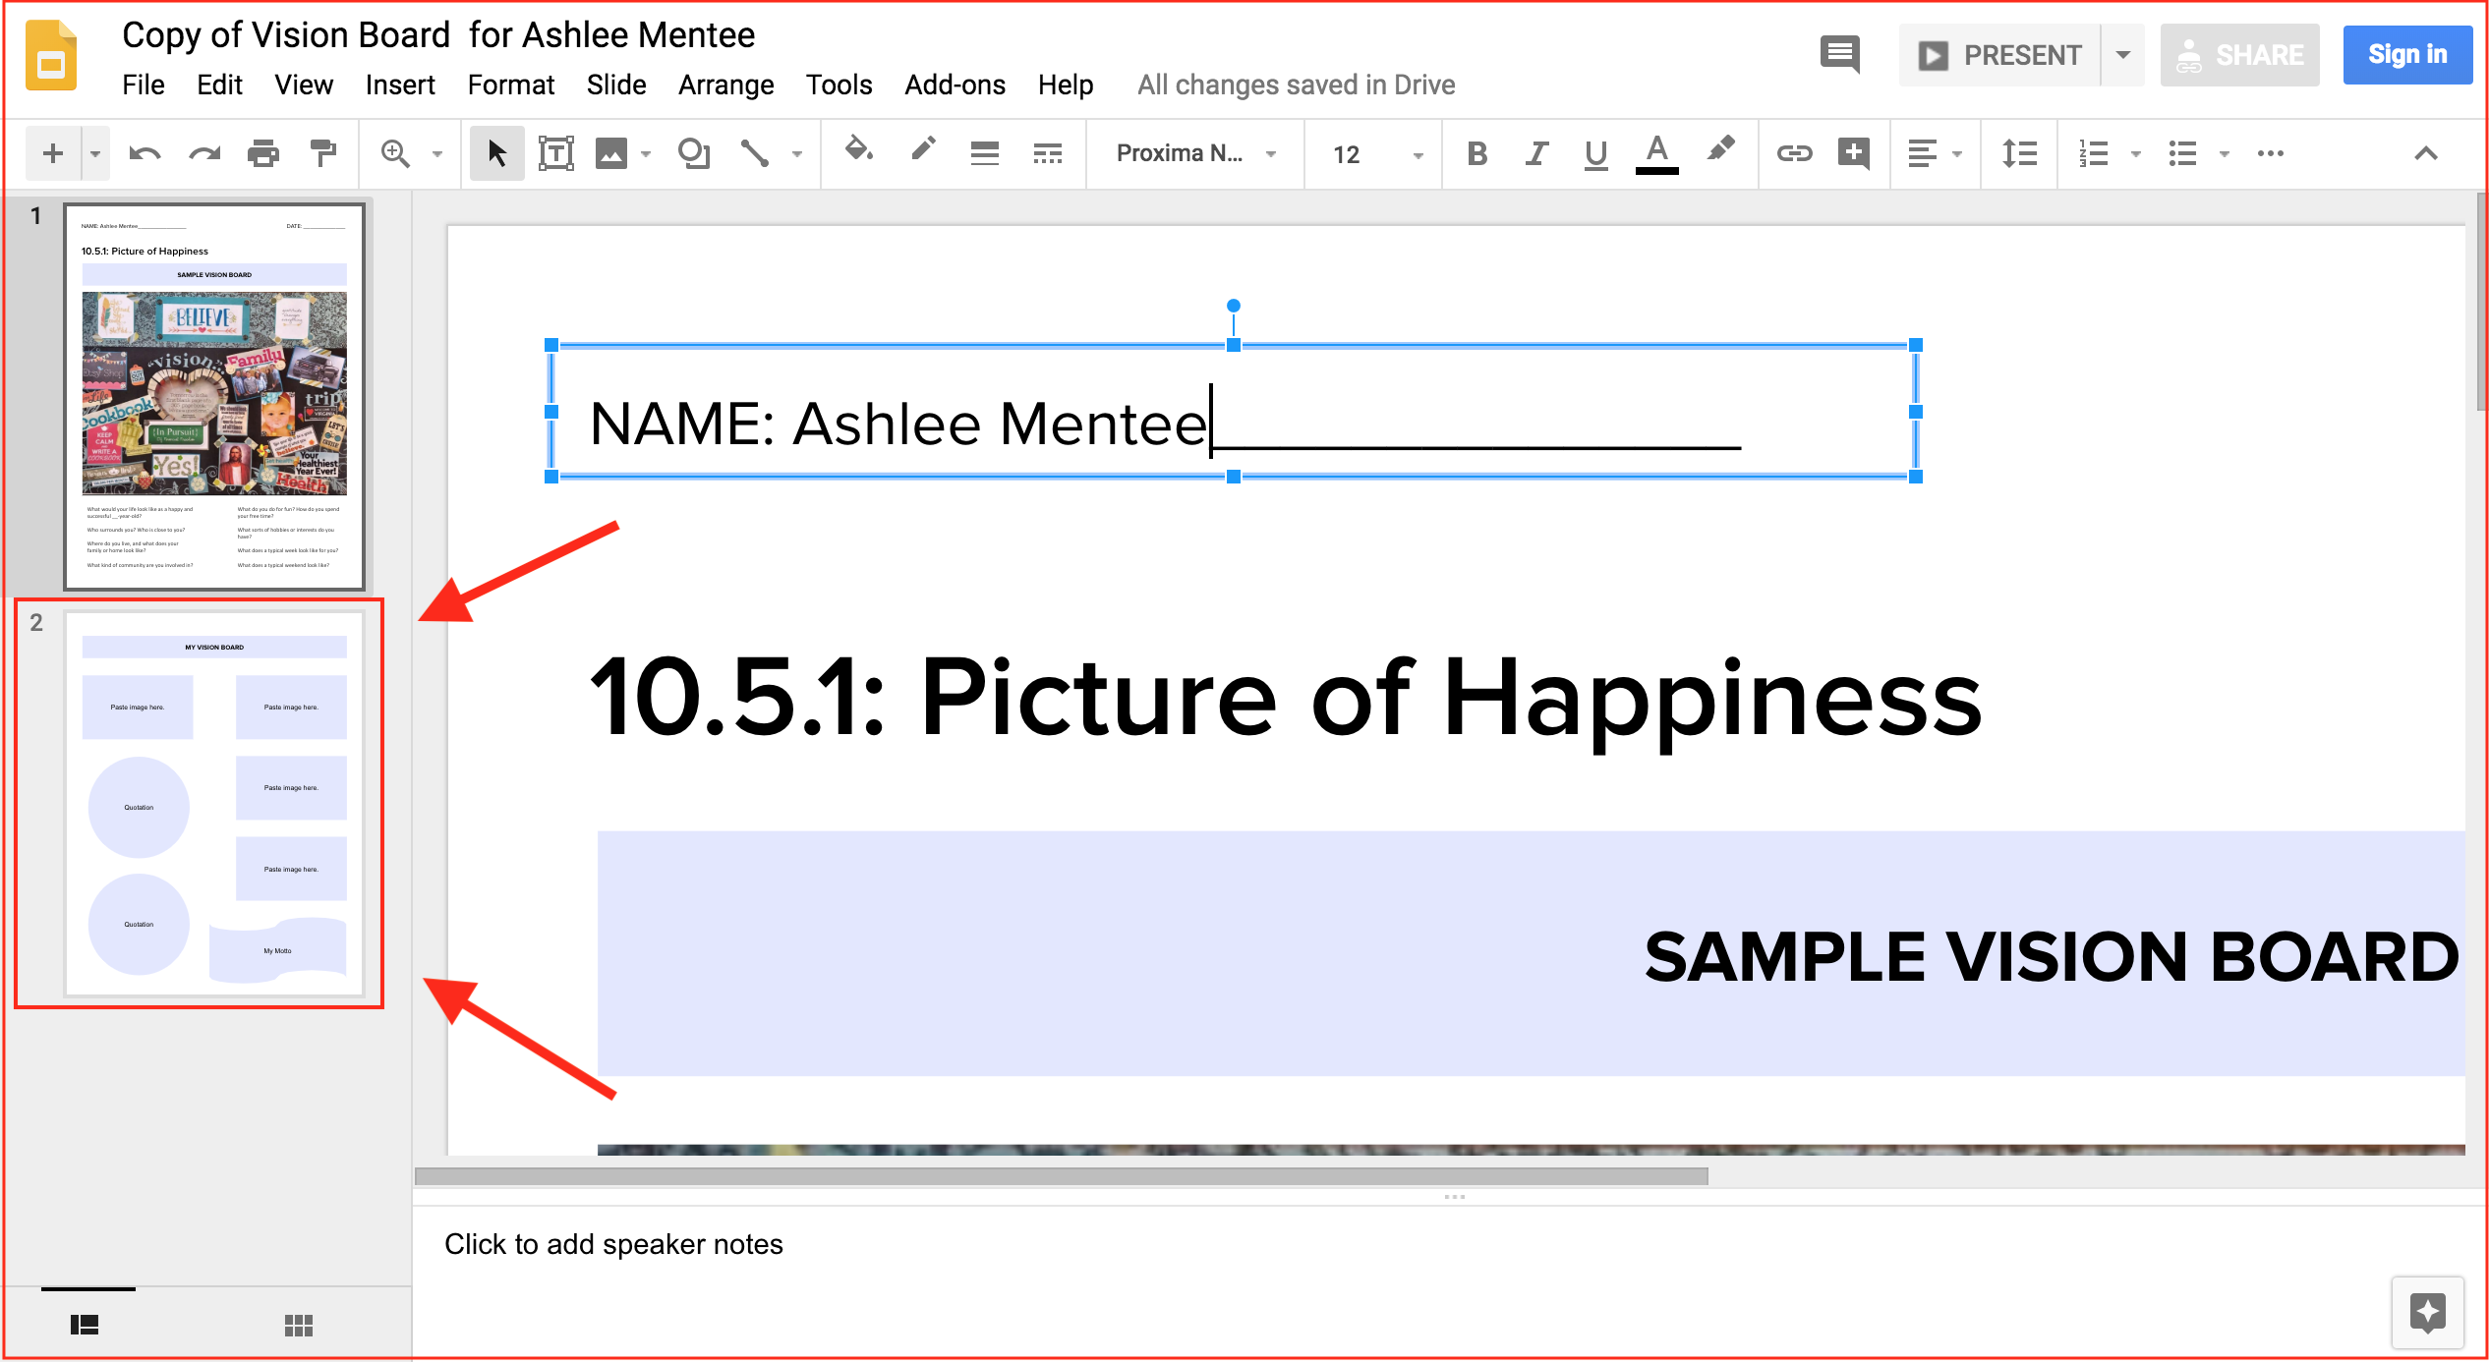The height and width of the screenshot is (1362, 2489).
Task: Click the Explore star button
Action: click(x=2427, y=1313)
